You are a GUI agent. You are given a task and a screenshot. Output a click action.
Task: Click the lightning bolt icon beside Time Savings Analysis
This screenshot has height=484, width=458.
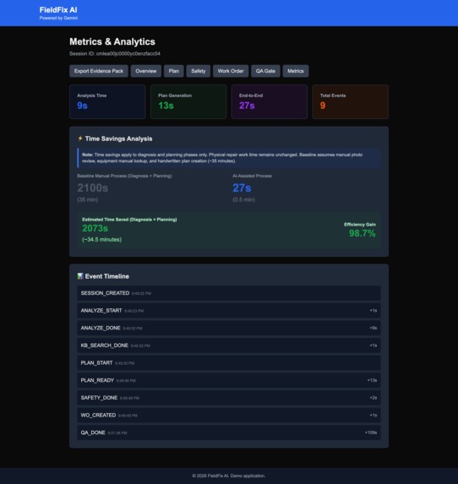[80, 139]
